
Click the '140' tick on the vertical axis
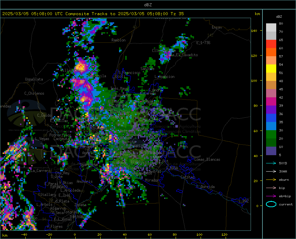pyautogui.click(x=254, y=31)
